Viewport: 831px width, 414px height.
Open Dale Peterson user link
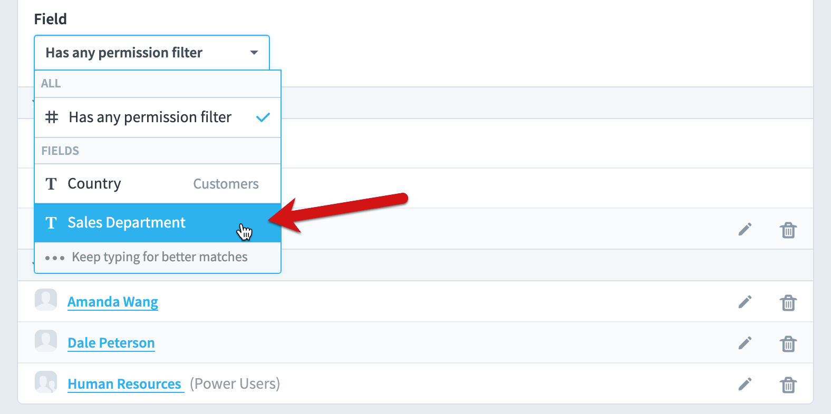pyautogui.click(x=111, y=343)
